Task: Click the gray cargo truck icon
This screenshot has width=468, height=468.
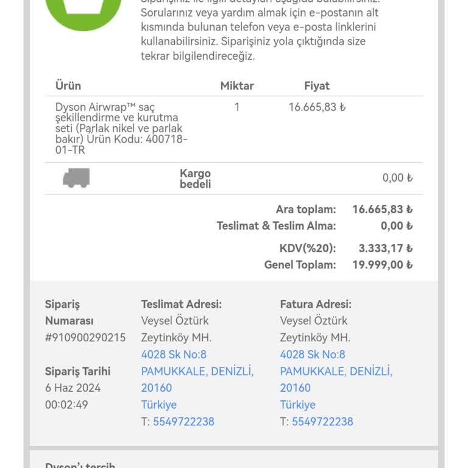Action: (76, 178)
